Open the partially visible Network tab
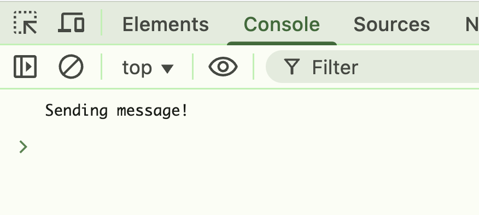 coord(472,25)
